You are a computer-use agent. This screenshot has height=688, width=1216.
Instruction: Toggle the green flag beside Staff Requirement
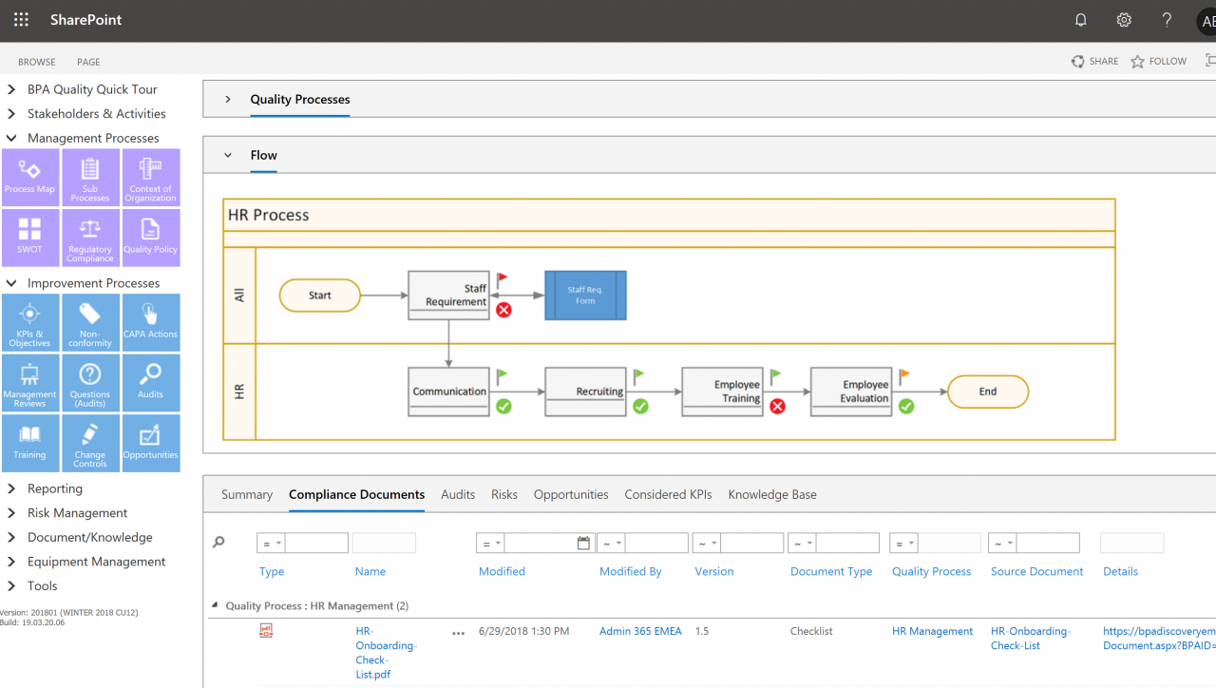[503, 277]
